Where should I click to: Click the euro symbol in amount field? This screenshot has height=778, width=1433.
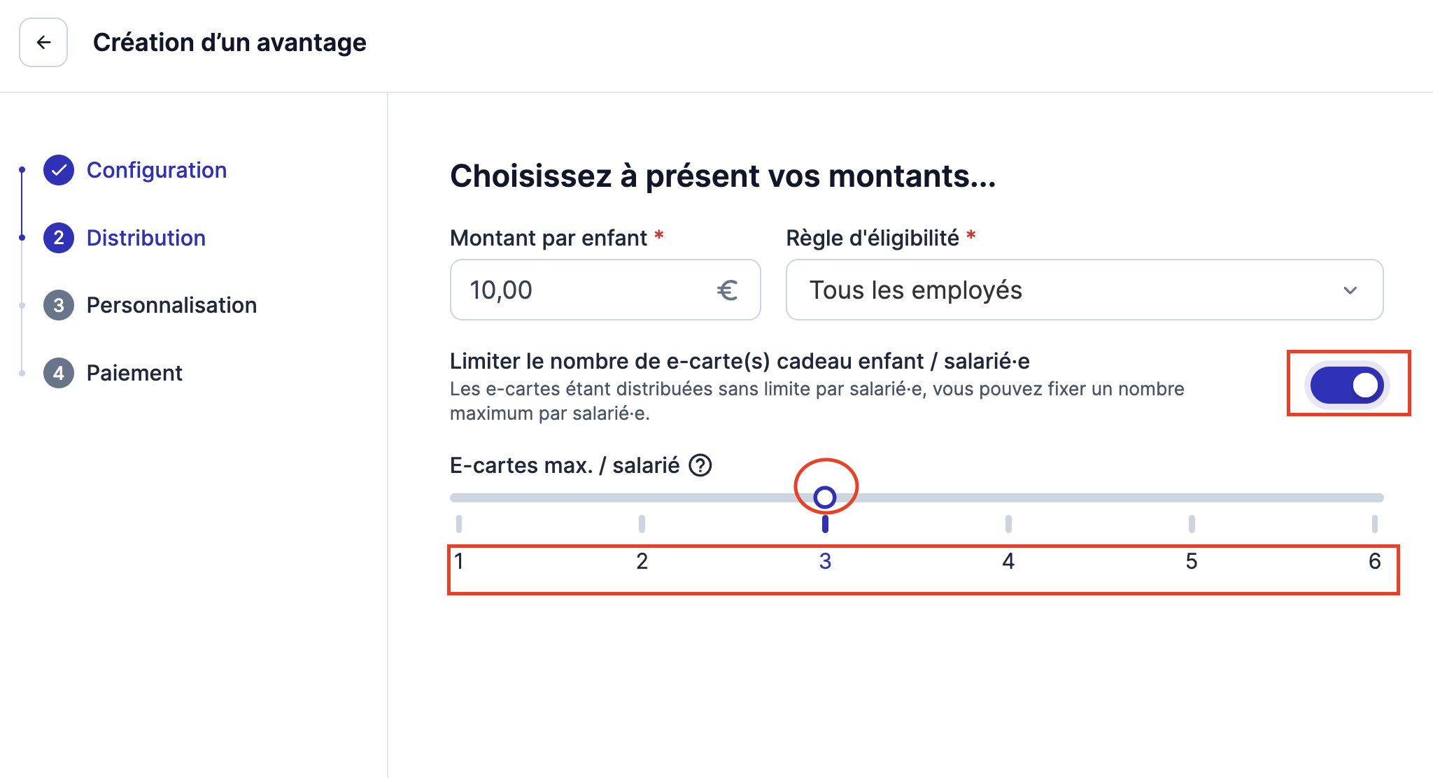click(x=727, y=290)
